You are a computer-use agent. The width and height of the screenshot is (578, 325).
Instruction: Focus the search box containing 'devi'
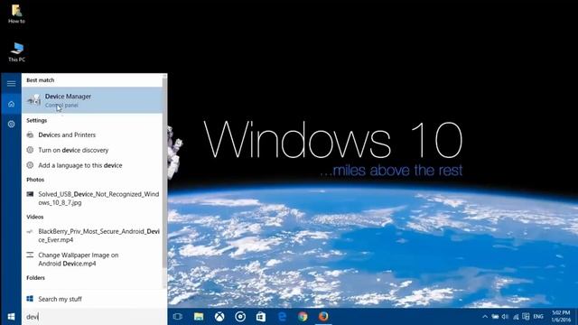pos(94,317)
